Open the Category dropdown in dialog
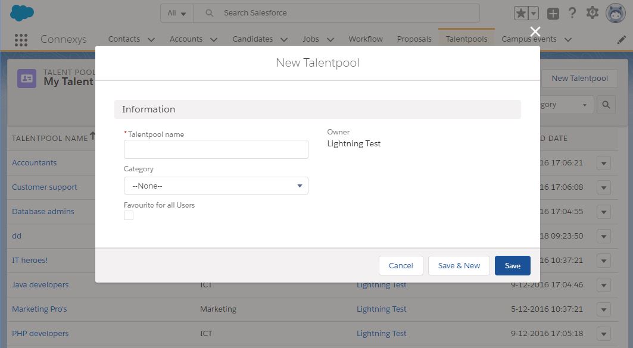The height and width of the screenshot is (348, 633). click(x=216, y=186)
